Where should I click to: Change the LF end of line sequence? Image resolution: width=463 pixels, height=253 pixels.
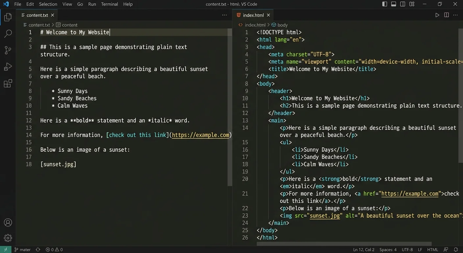point(420,250)
